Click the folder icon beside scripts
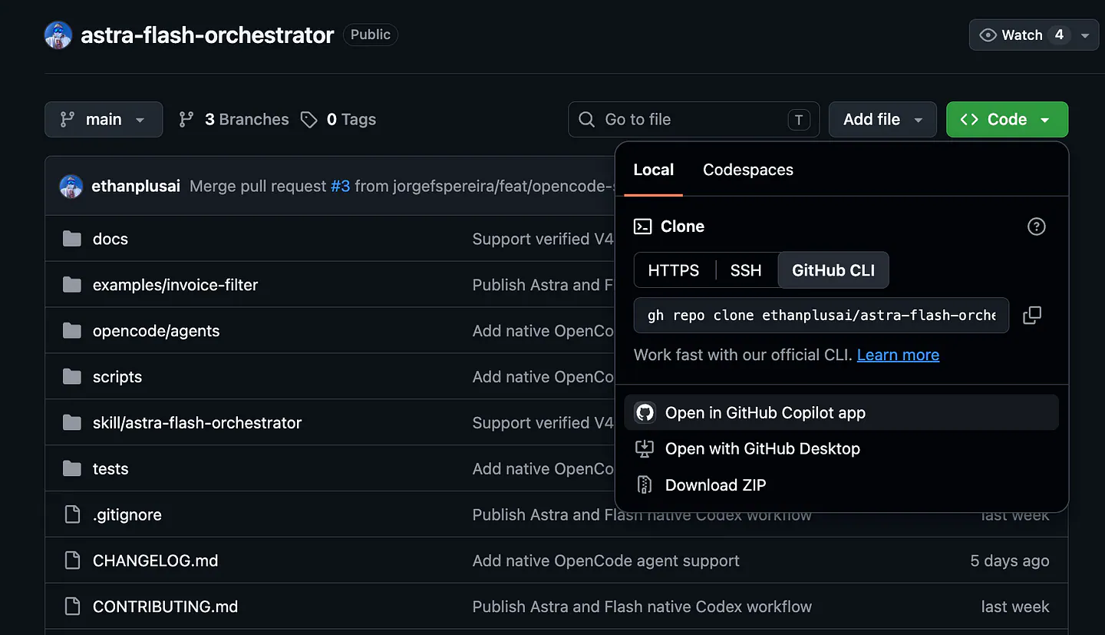 (x=72, y=377)
